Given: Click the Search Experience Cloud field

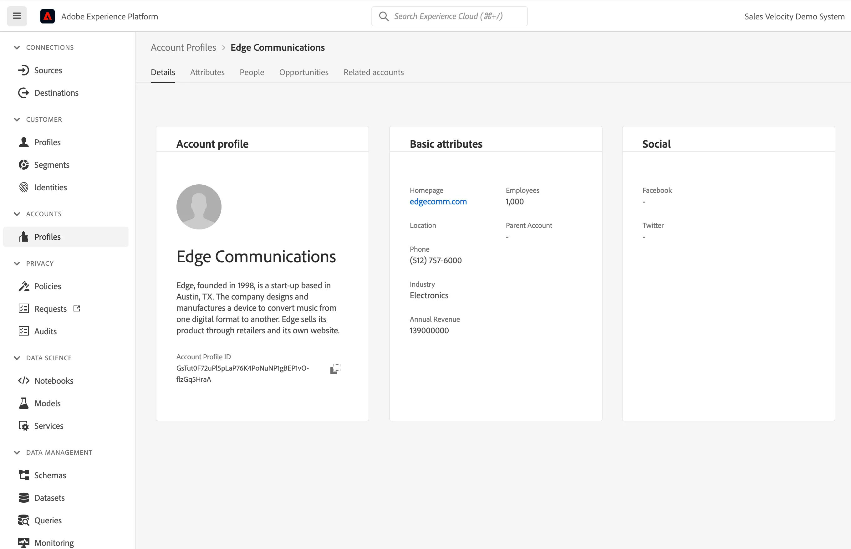Looking at the screenshot, I should point(449,16).
